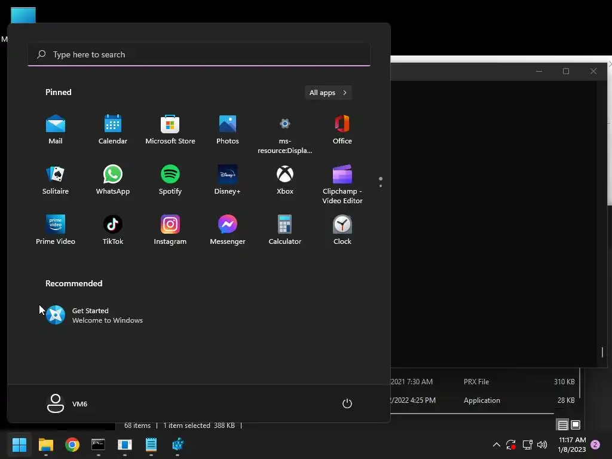Screen dimensions: 612x459
Task: Click the volume icon in system tray
Action: pos(542,445)
